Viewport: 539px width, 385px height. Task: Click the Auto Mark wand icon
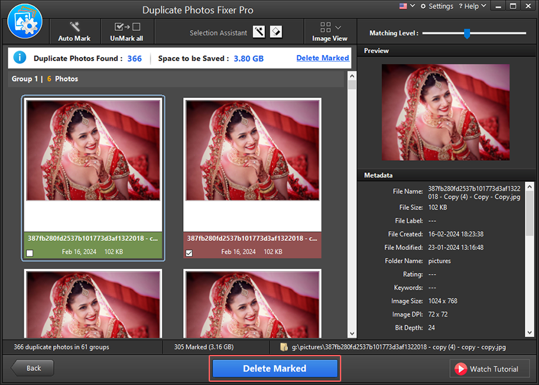pyautogui.click(x=74, y=26)
